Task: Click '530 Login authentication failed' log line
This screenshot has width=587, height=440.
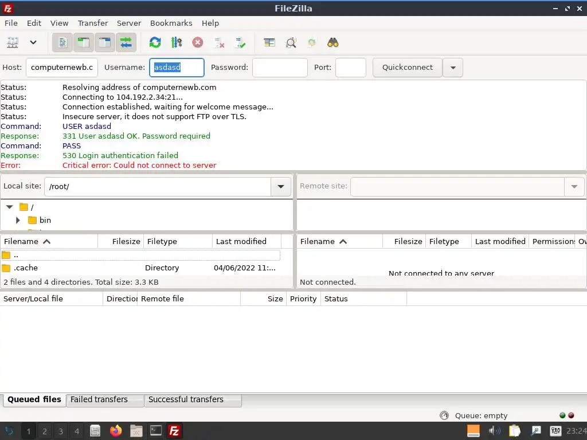Action: (x=120, y=156)
